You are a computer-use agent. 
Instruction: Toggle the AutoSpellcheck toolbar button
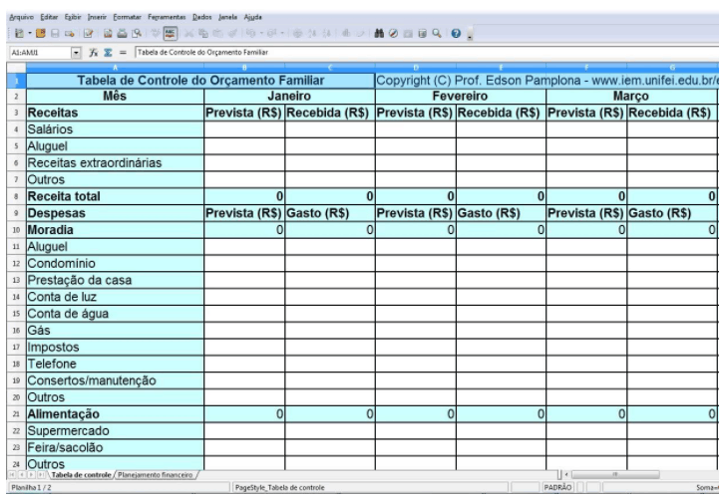pyautogui.click(x=170, y=32)
